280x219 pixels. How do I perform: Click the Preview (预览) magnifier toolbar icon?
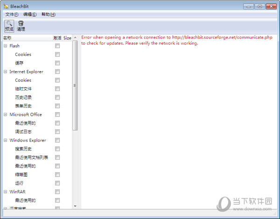pos(9,26)
